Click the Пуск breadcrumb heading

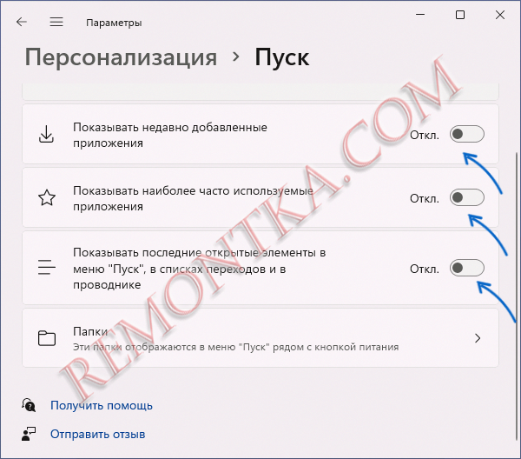coord(281,57)
